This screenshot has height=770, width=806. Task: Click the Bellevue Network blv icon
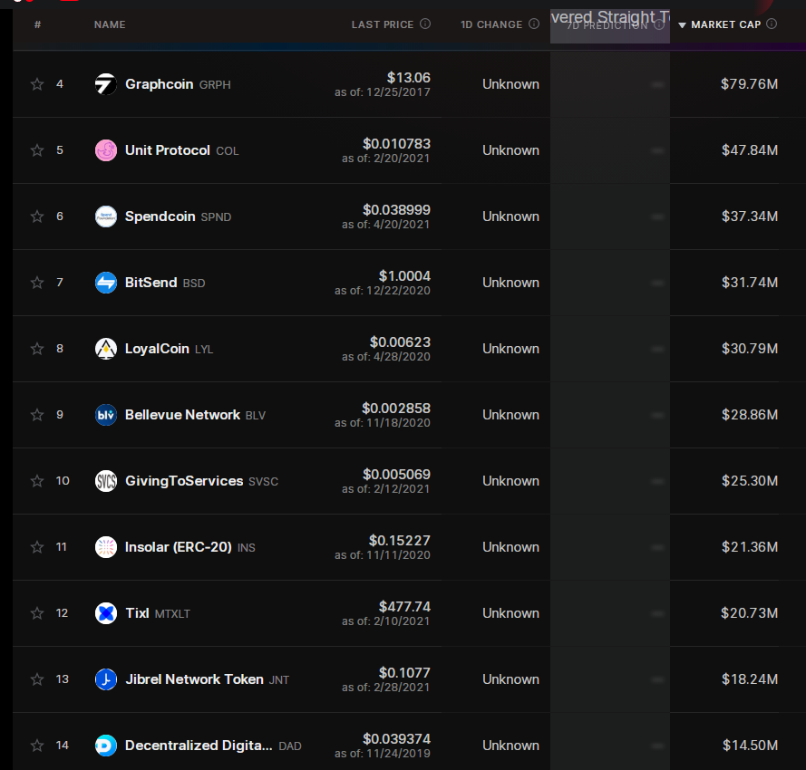coord(106,415)
